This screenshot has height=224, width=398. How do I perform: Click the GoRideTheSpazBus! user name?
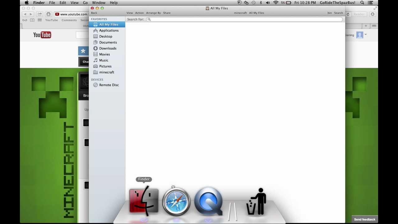point(337,3)
